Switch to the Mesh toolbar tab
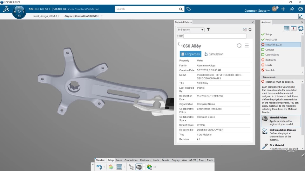This screenshot has height=171, width=305. click(x=119, y=160)
